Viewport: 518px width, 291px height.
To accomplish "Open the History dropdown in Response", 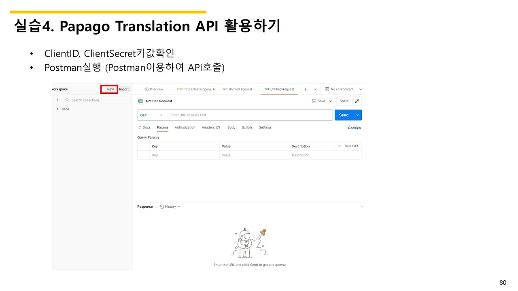I will (x=170, y=207).
